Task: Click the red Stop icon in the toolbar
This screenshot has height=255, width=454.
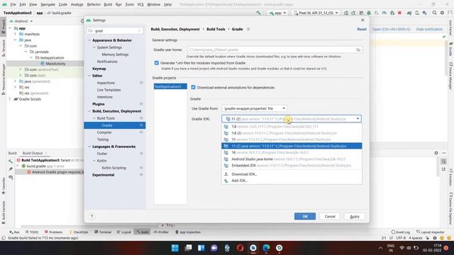Action: pos(399,13)
